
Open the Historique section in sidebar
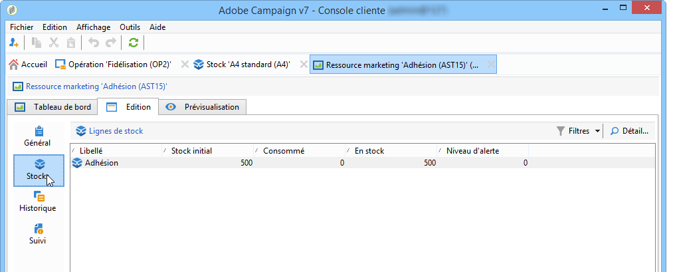point(38,202)
